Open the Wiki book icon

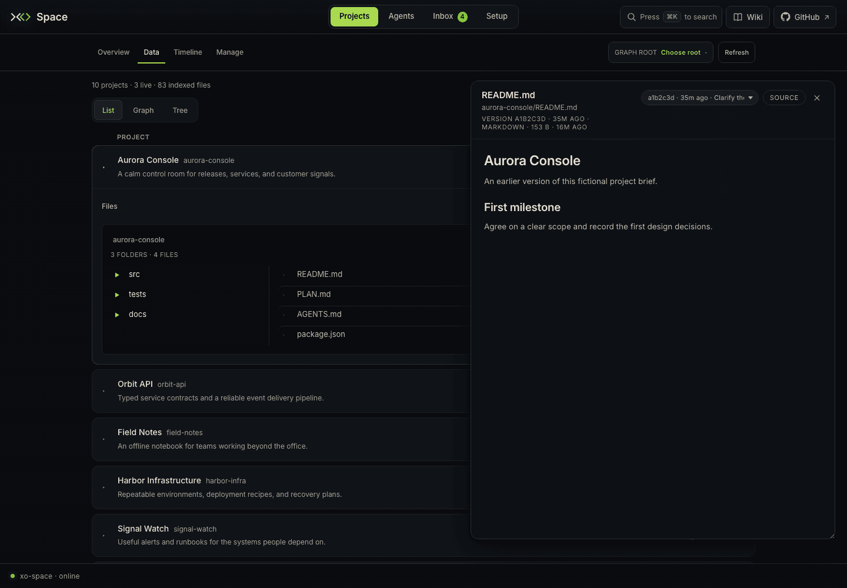pos(738,17)
